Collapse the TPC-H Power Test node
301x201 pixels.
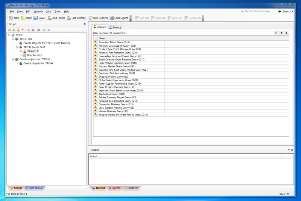[x=17, y=47]
